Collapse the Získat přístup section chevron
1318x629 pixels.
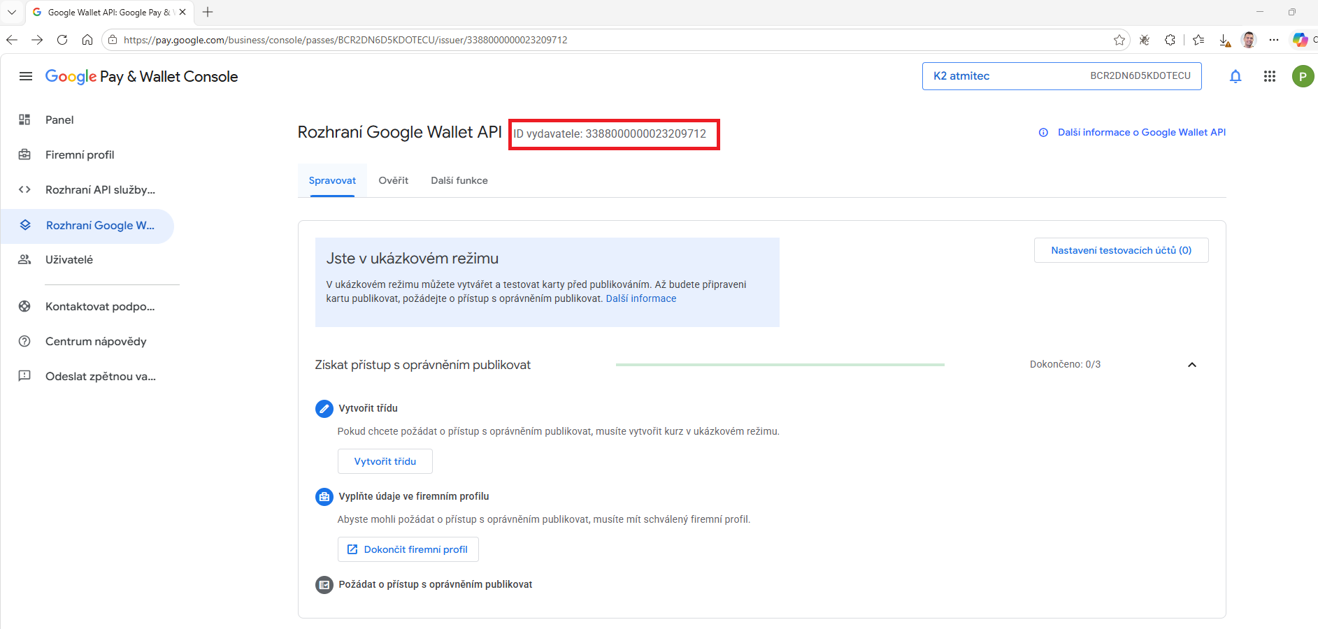tap(1192, 365)
